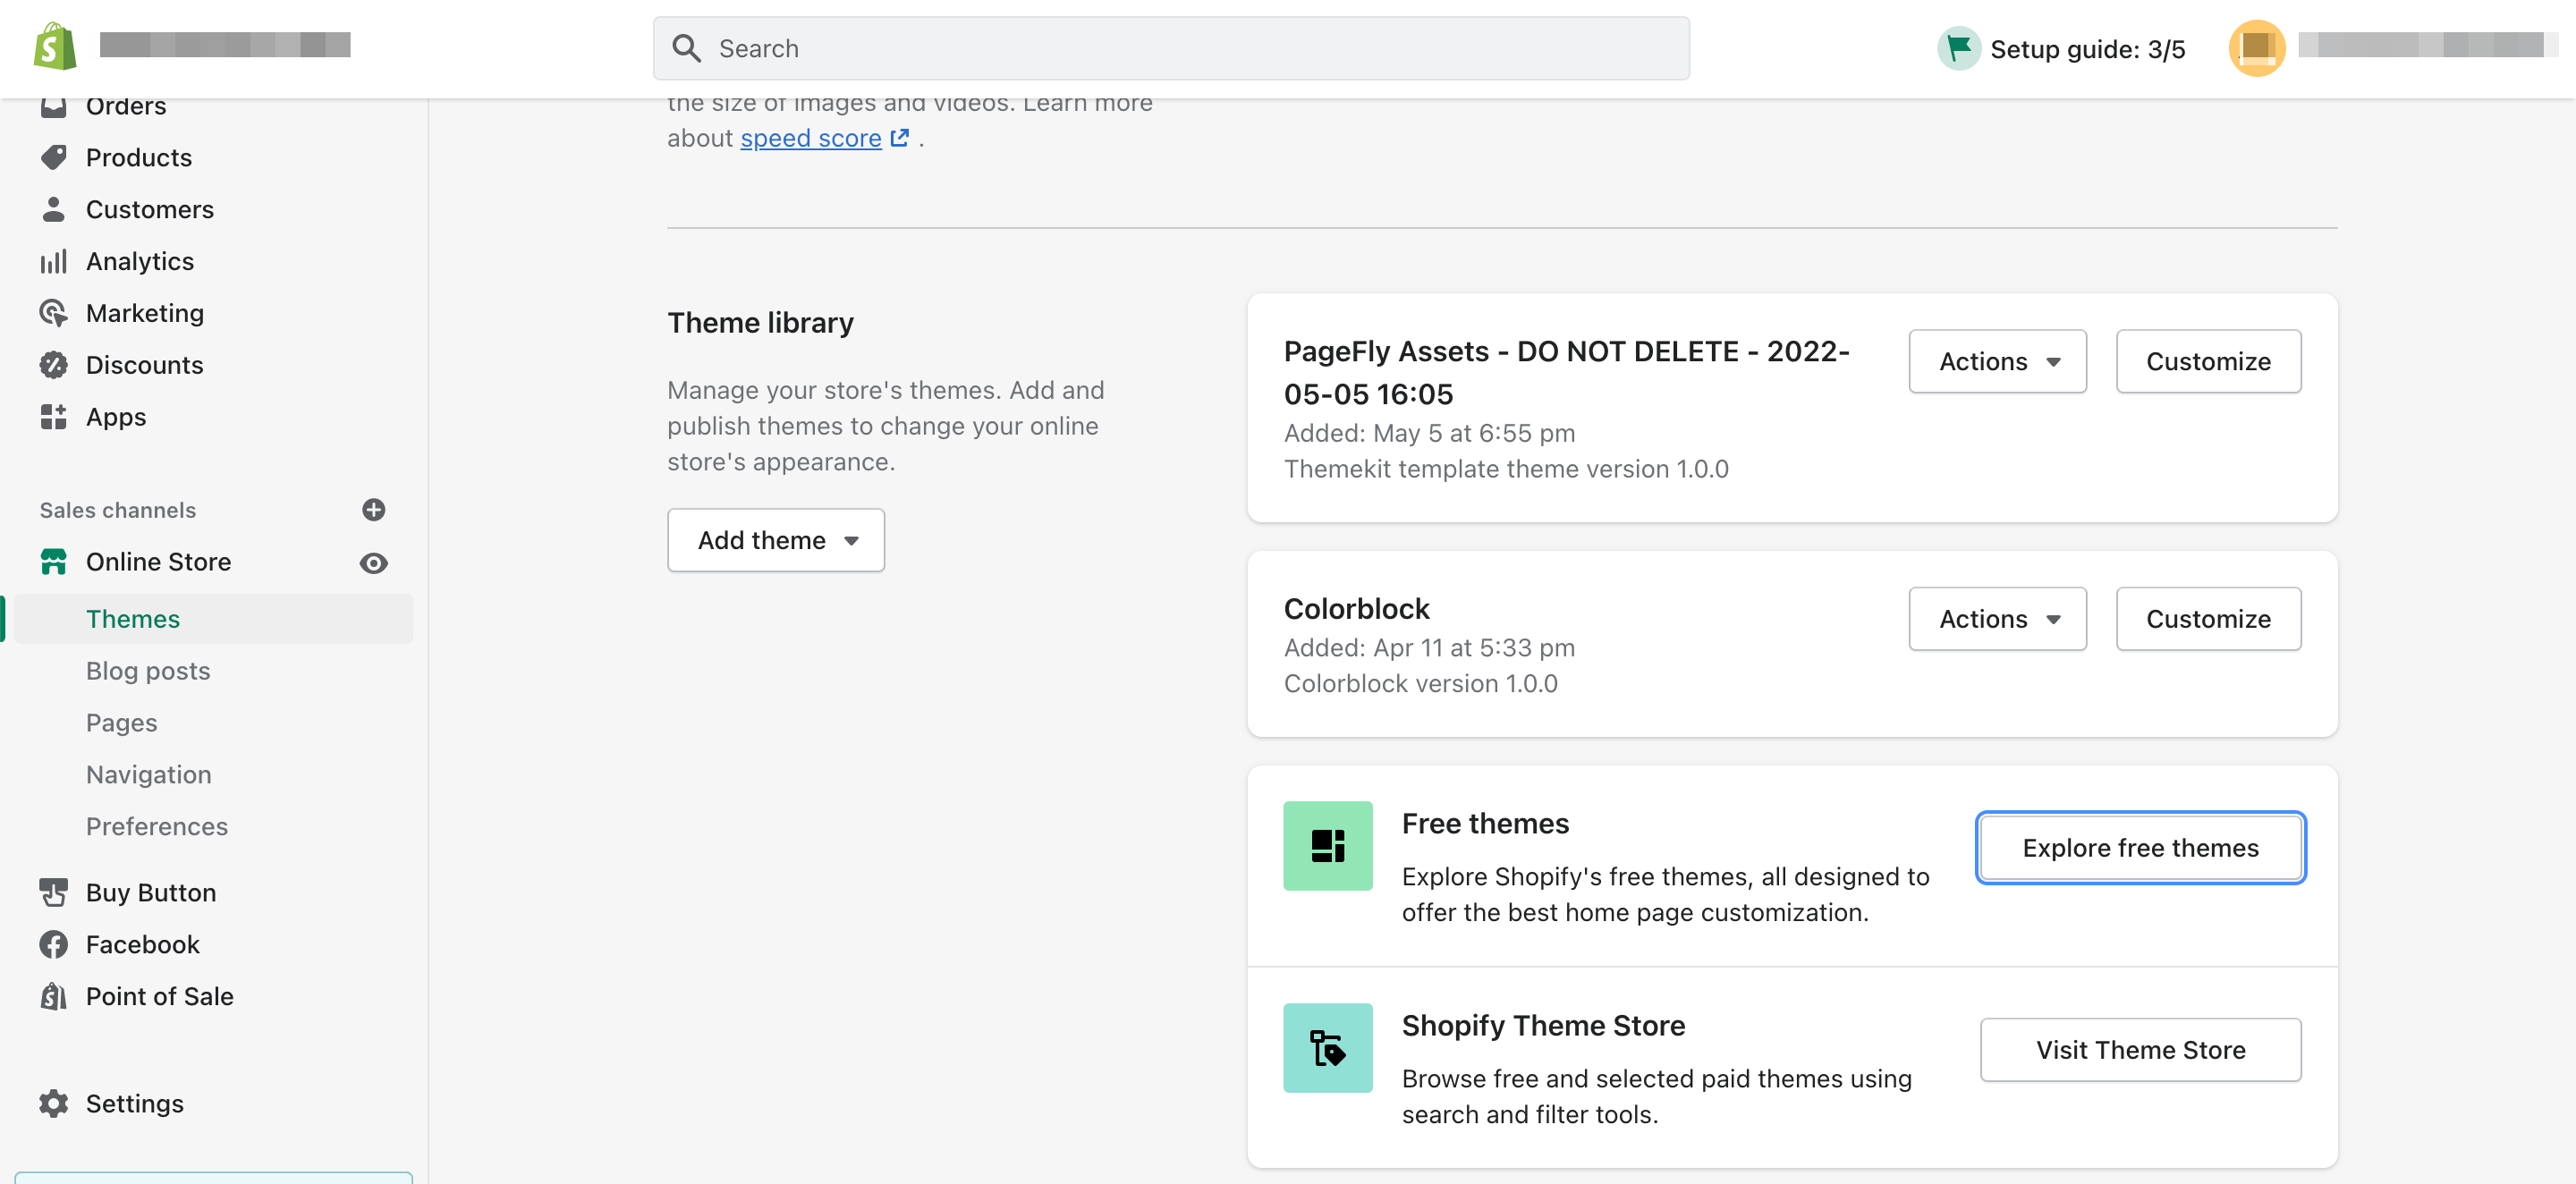Screen dimensions: 2576x1184
Task: Click the Analytics bar chart icon
Action: (53, 261)
